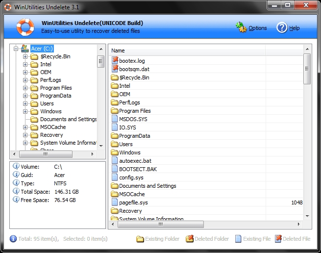Image resolution: width=321 pixels, height=253 pixels.
Task: Click file list vertical scrollbar thumb
Action: [307, 69]
